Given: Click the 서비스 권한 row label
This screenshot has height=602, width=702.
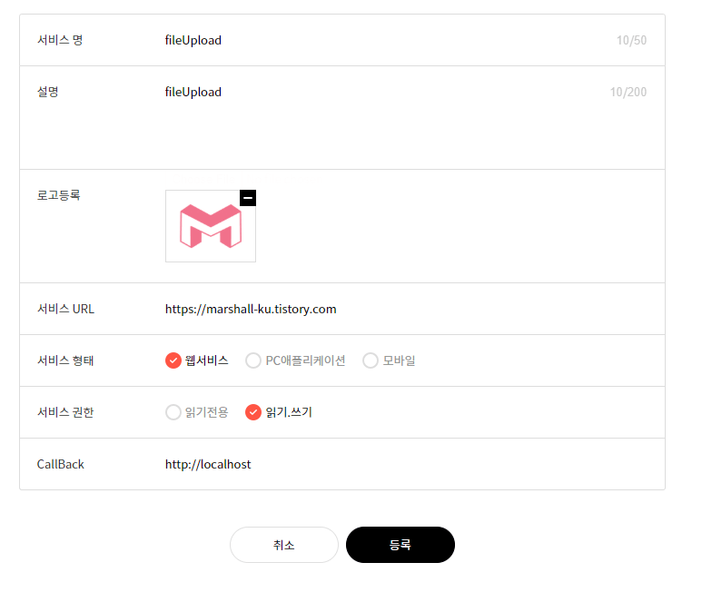Looking at the screenshot, I should 65,412.
